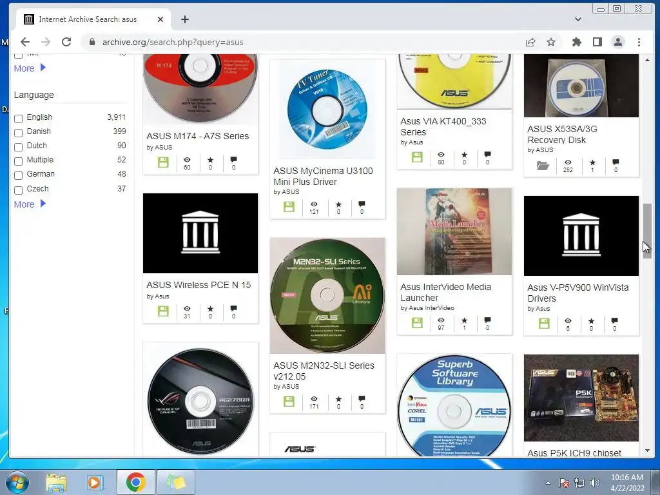Open the P5K motherboard photo thumbnail

pyautogui.click(x=581, y=398)
